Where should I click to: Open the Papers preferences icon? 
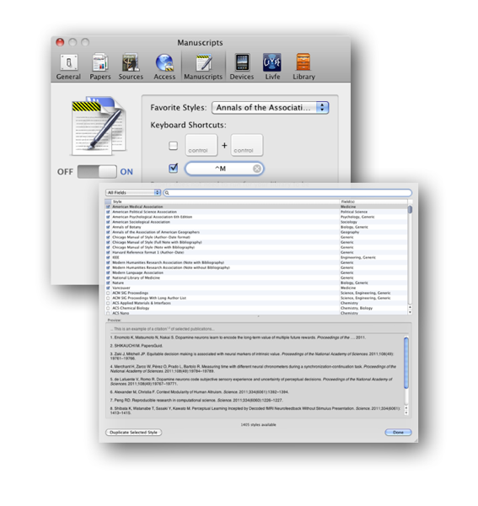pos(100,67)
